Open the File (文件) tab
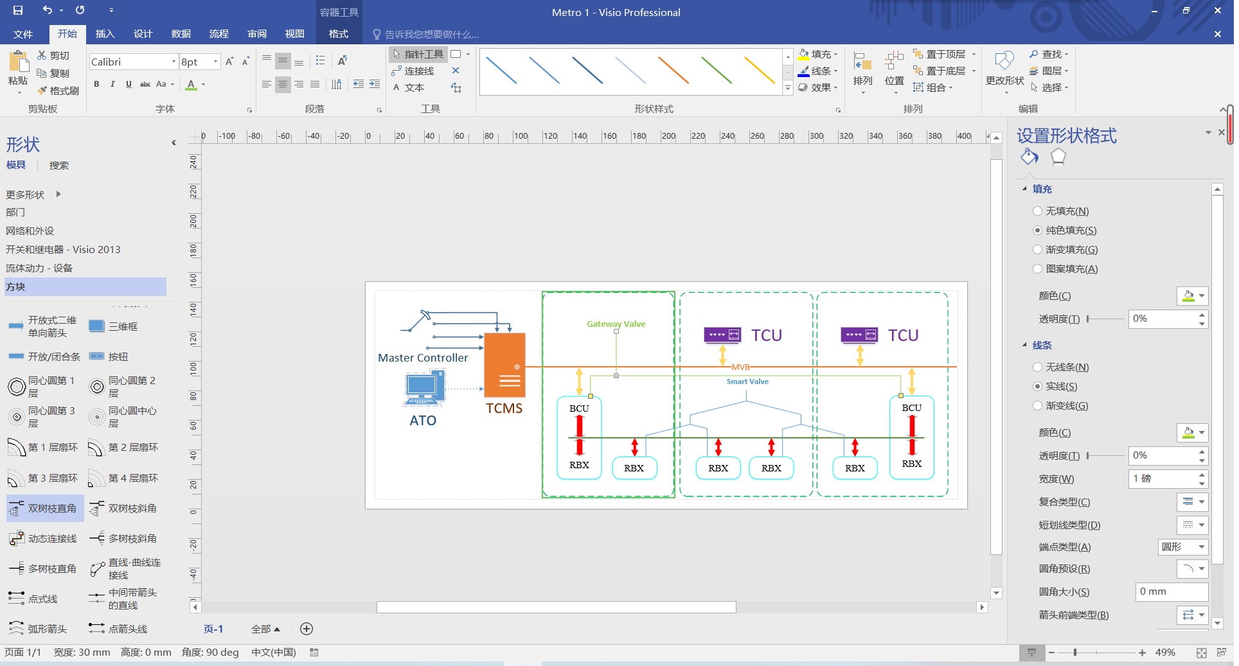Screen dimensions: 1239x666 tap(23, 34)
